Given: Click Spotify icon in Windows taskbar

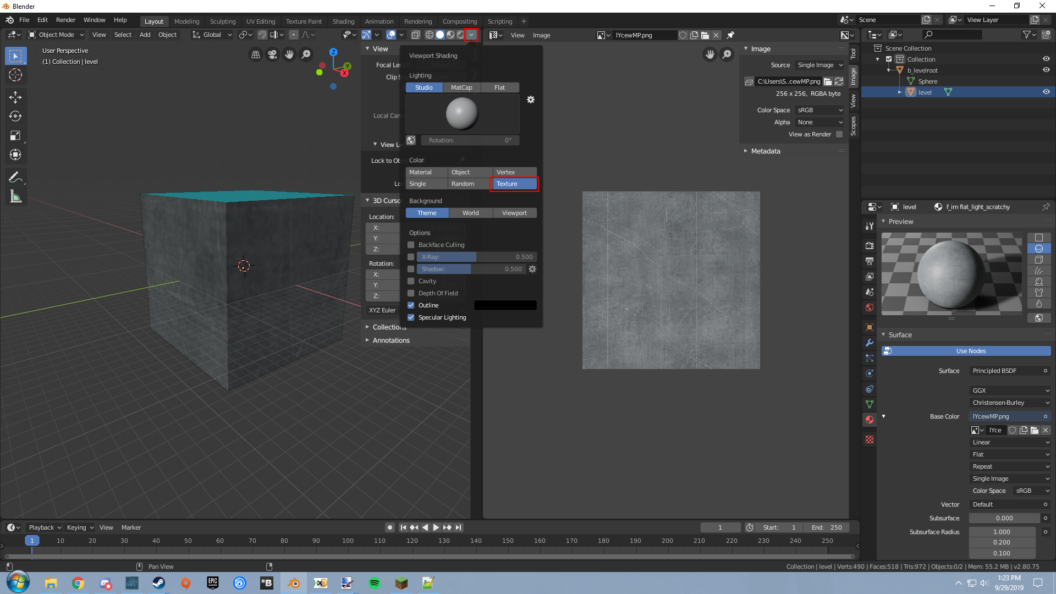Looking at the screenshot, I should (x=374, y=583).
